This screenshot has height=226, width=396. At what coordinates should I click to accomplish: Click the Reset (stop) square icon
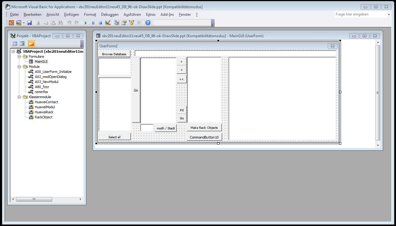click(100, 23)
